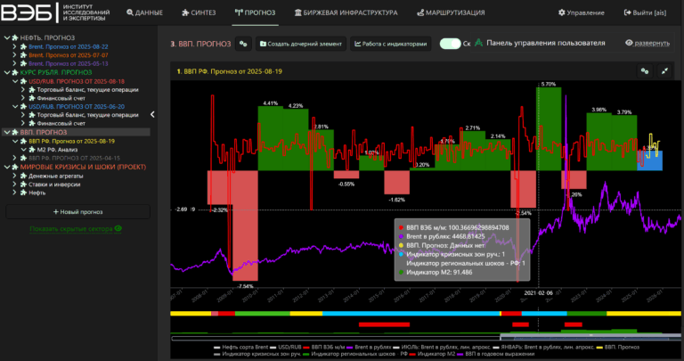Collapse USD/RUB forecast 2025-06-20 chevron

click(15, 106)
